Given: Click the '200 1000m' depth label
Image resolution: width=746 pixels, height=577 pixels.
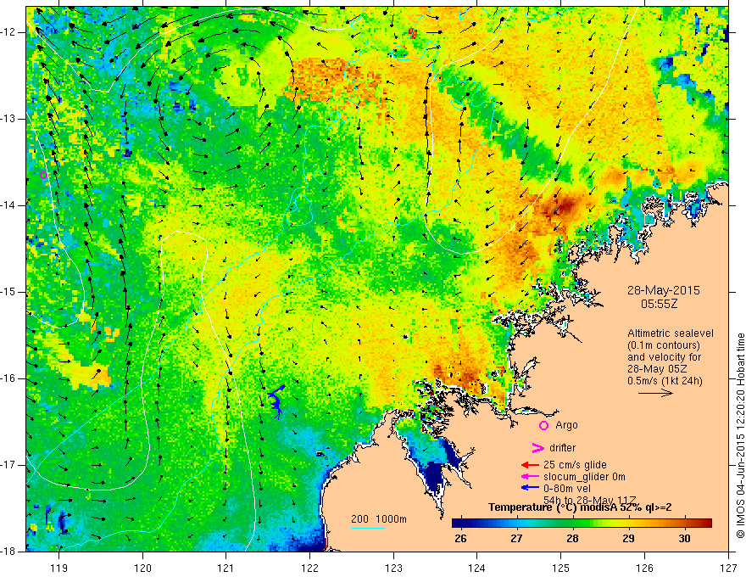Looking at the screenshot, I should point(379,519).
